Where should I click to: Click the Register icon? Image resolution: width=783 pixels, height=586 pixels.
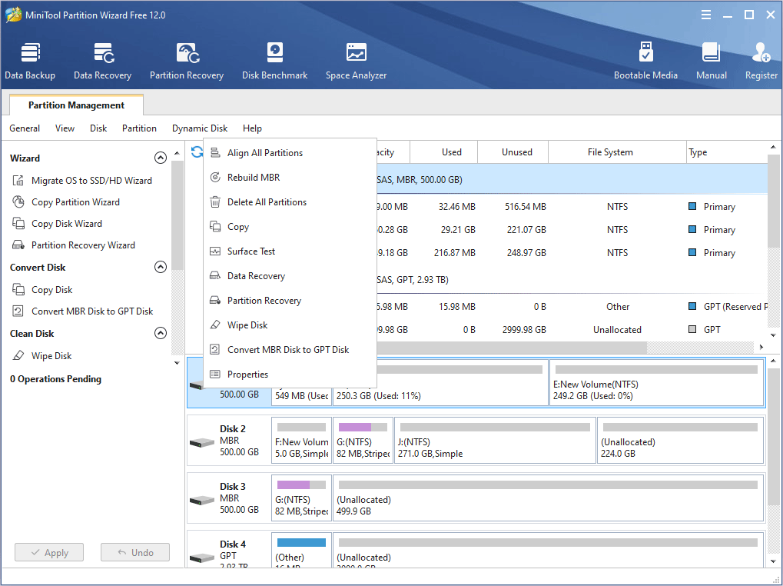coord(761,52)
